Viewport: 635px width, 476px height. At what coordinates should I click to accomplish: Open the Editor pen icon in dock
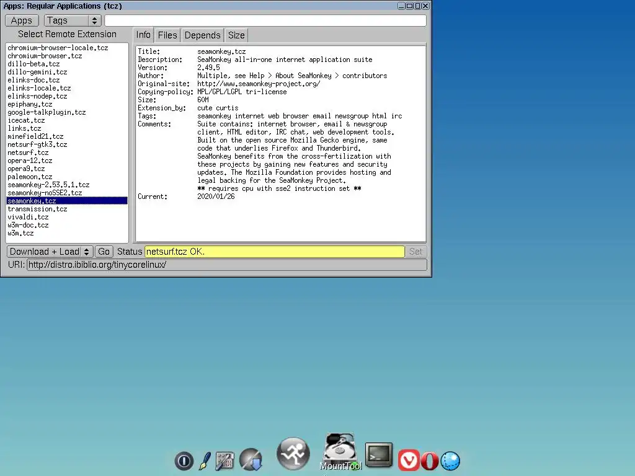click(x=205, y=461)
